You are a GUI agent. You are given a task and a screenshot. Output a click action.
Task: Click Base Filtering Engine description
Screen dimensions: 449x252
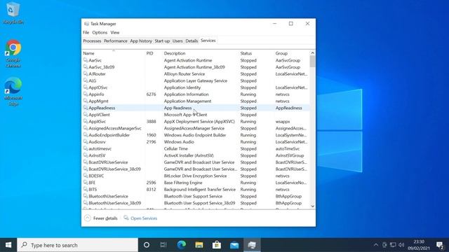[x=183, y=183]
